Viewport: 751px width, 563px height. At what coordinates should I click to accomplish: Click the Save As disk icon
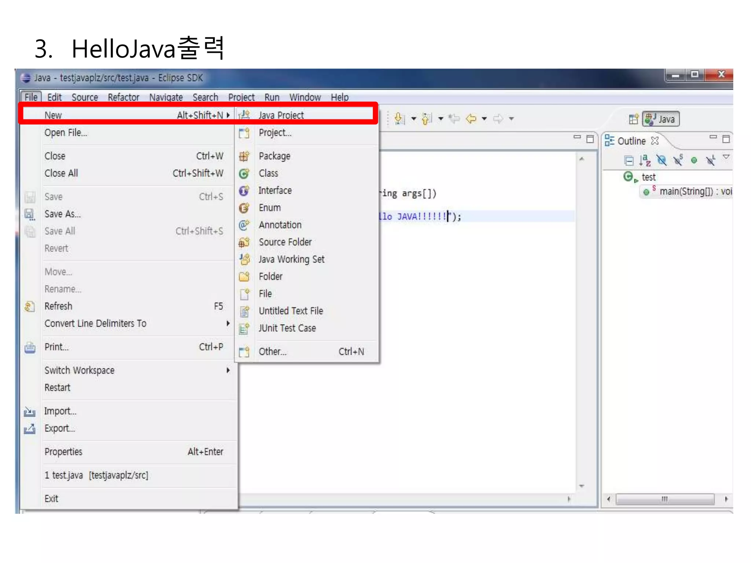pyautogui.click(x=30, y=214)
